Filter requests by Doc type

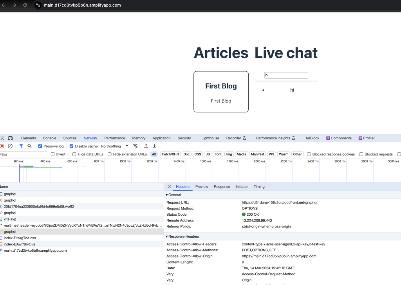(186, 154)
